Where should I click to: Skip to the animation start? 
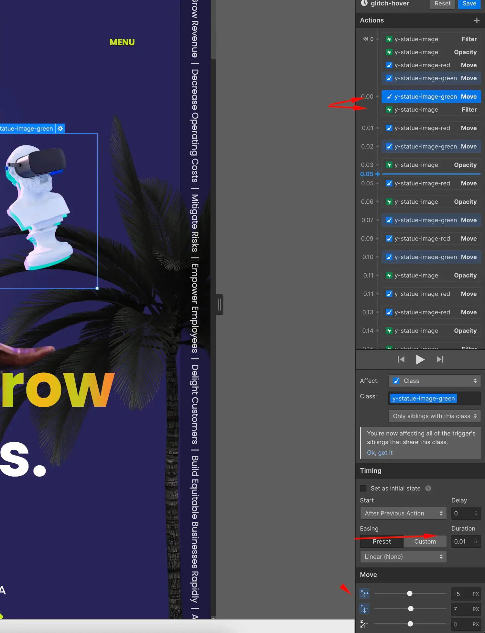[401, 359]
